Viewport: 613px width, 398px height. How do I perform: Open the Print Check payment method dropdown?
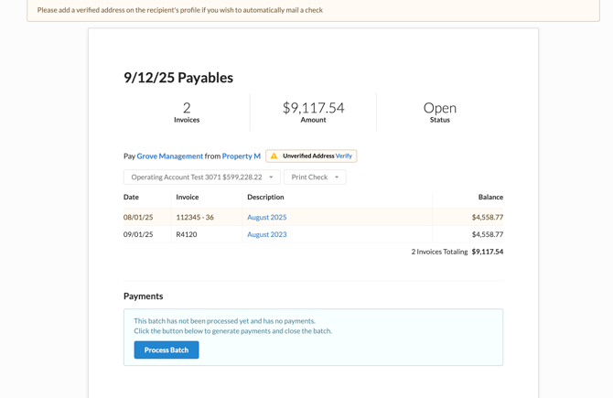click(x=315, y=177)
